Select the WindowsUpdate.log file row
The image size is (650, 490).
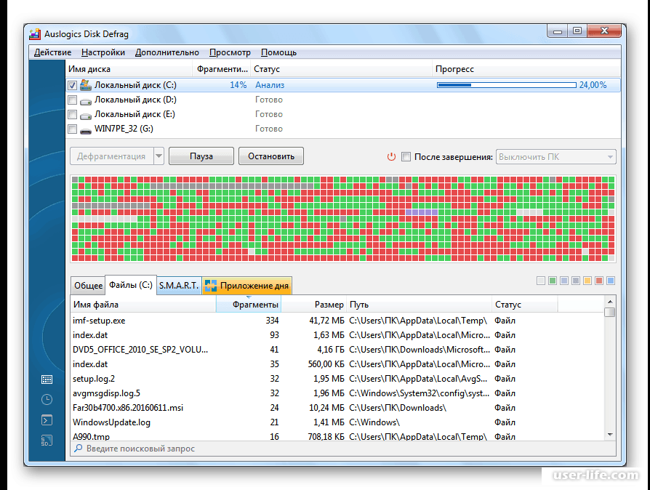(337, 422)
